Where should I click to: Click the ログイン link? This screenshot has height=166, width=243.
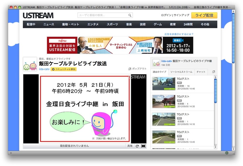[x=166, y=15]
